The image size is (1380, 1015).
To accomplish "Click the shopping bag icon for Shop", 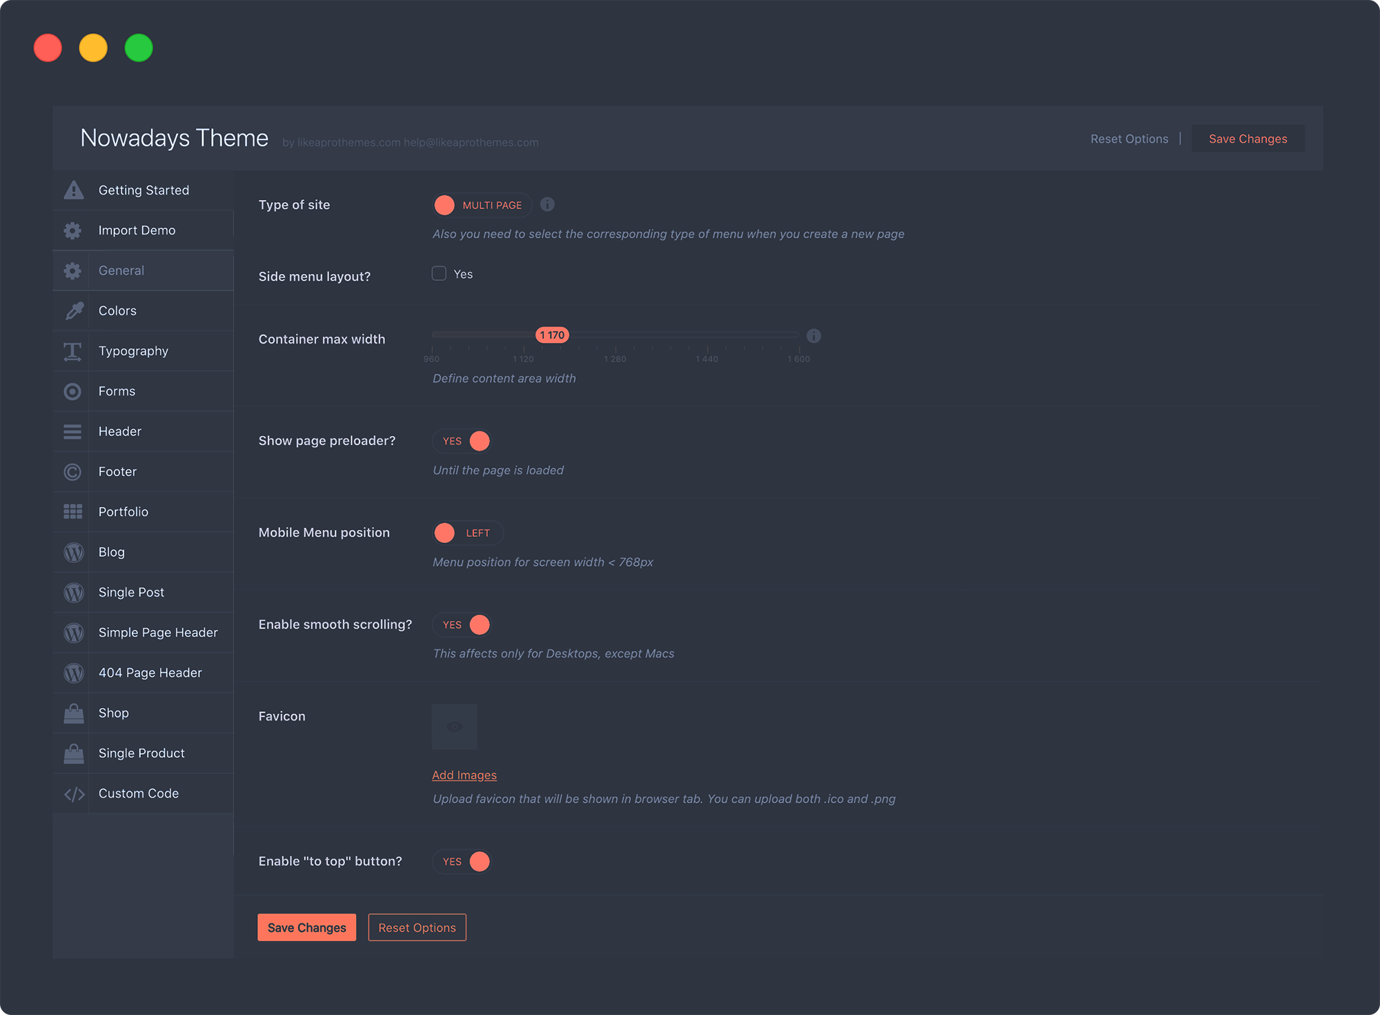I will pos(73,713).
